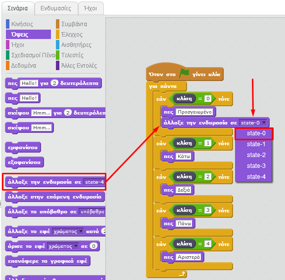Click the Πάνω text field
Image resolution: width=285 pixels, height=280 pixels.
coord(184,223)
